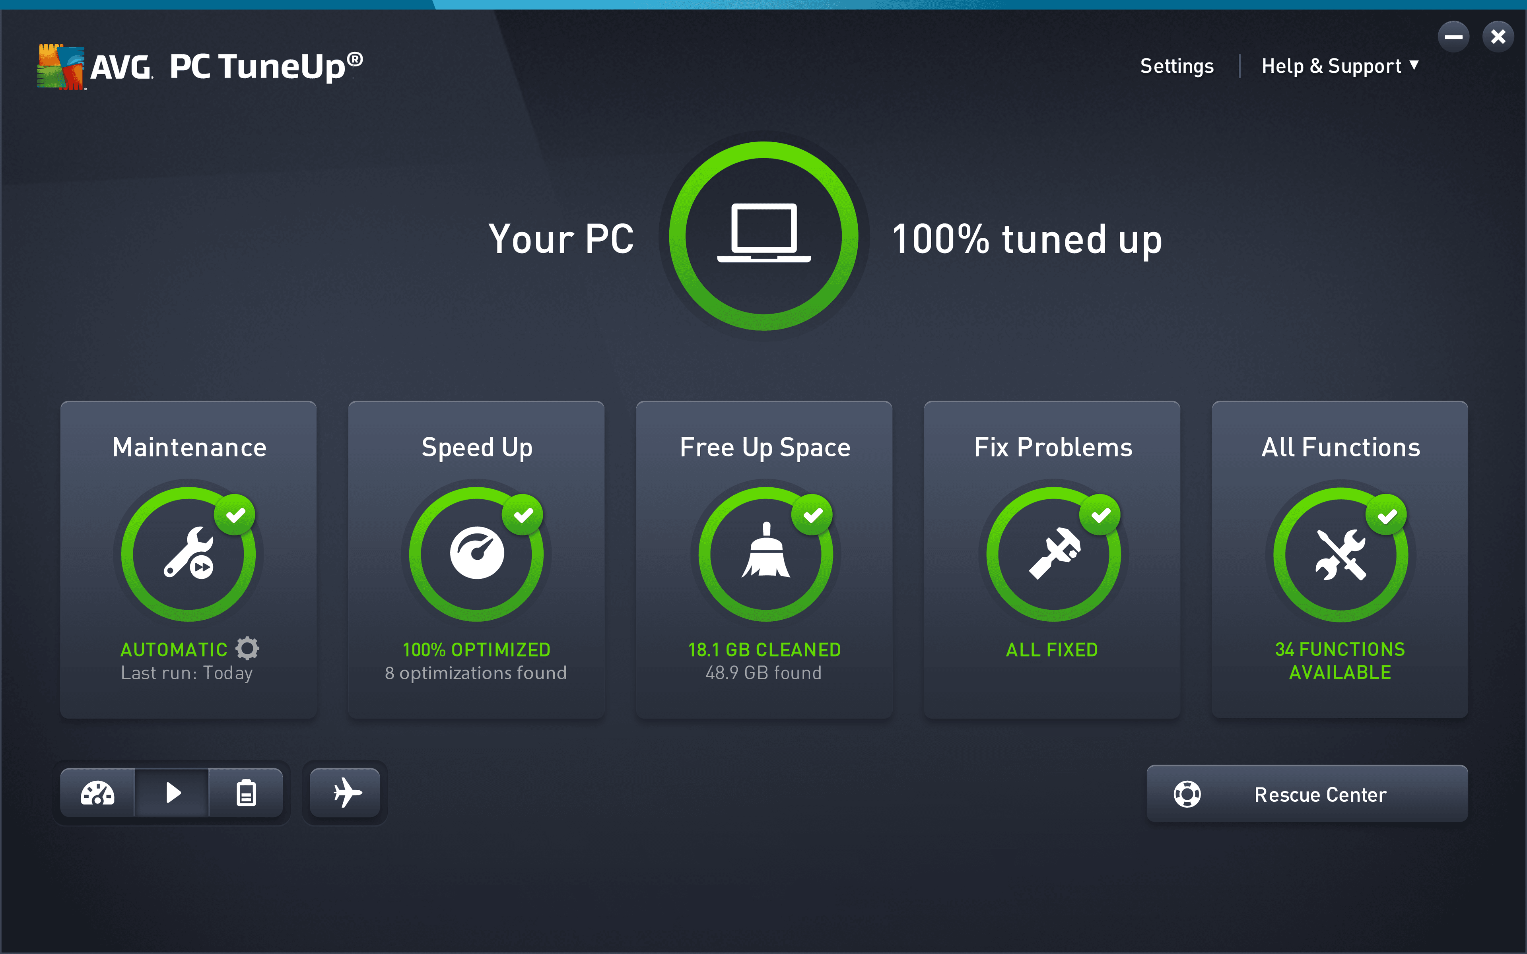The width and height of the screenshot is (1527, 954).
Task: Open the Settings menu
Action: click(1176, 66)
